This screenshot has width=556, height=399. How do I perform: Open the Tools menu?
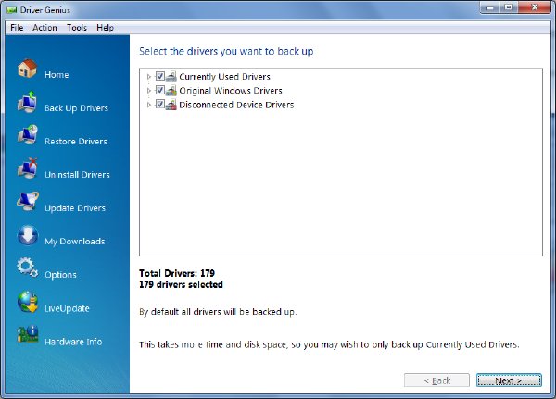pyautogui.click(x=77, y=28)
